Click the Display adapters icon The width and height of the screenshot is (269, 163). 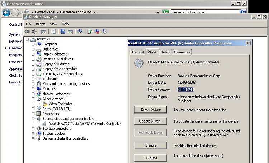pyautogui.click(x=39, y=54)
